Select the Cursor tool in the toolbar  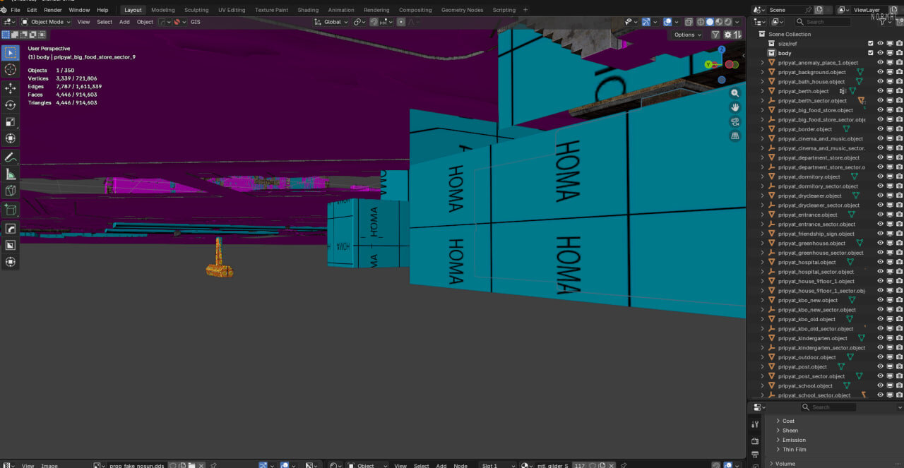(11, 70)
